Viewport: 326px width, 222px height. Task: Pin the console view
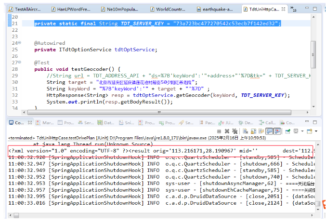[x=288, y=131]
